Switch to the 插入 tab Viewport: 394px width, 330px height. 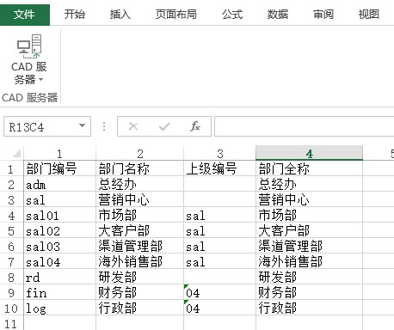[x=120, y=14]
